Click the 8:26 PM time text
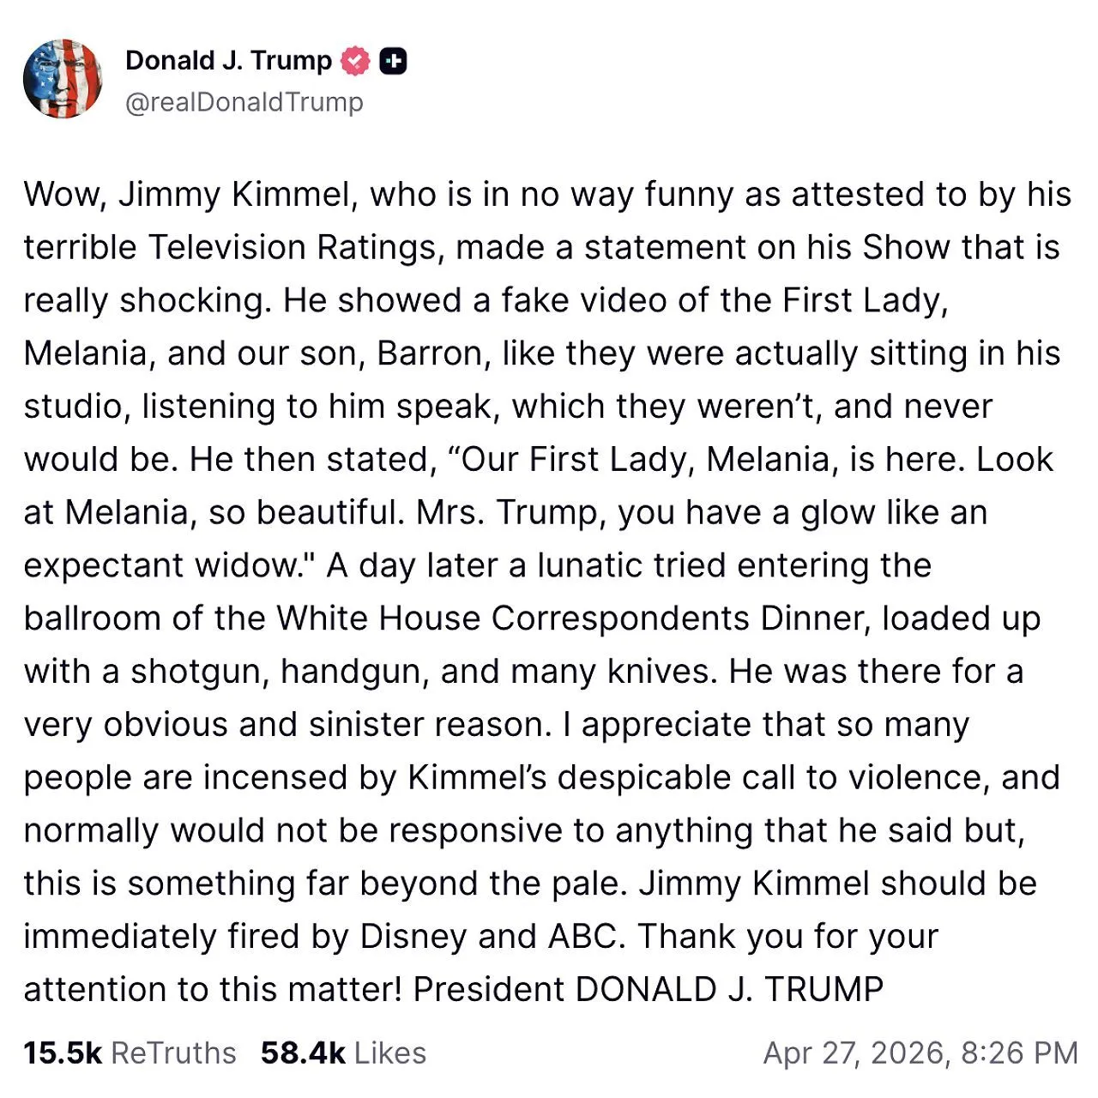The width and height of the screenshot is (1098, 1098). (x=1019, y=1053)
